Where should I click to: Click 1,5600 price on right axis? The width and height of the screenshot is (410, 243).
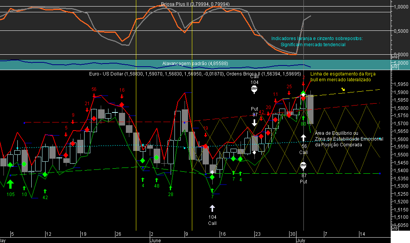402,139
